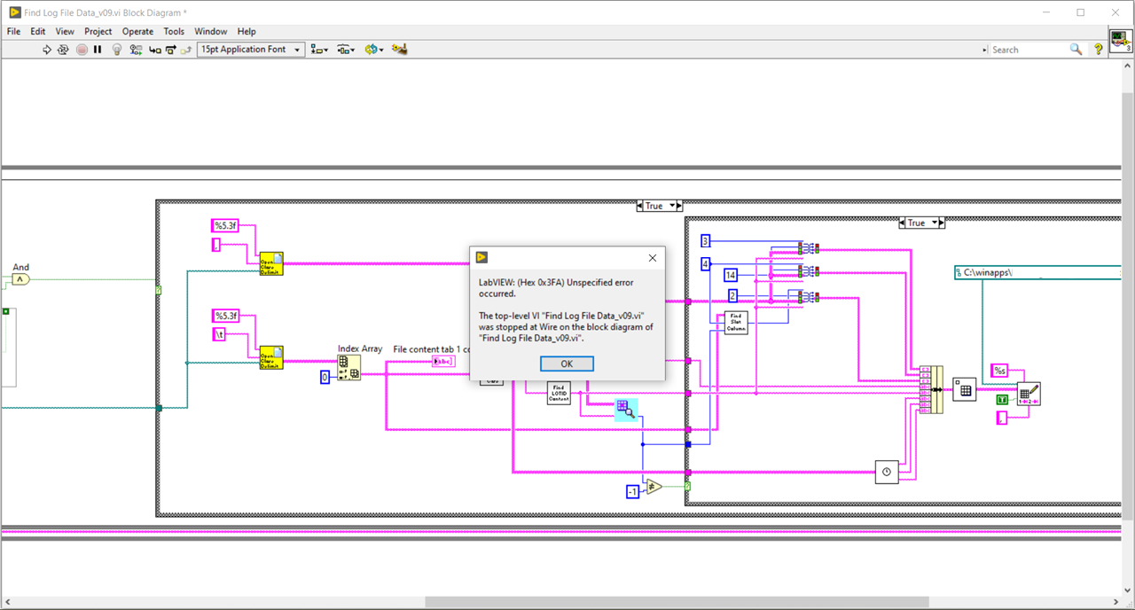This screenshot has width=1135, height=610.
Task: Open the Tools menu
Action: (x=174, y=31)
